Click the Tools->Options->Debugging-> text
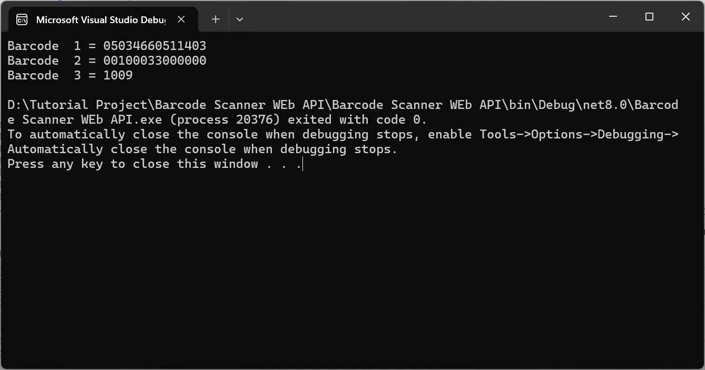The image size is (705, 370). click(579, 134)
